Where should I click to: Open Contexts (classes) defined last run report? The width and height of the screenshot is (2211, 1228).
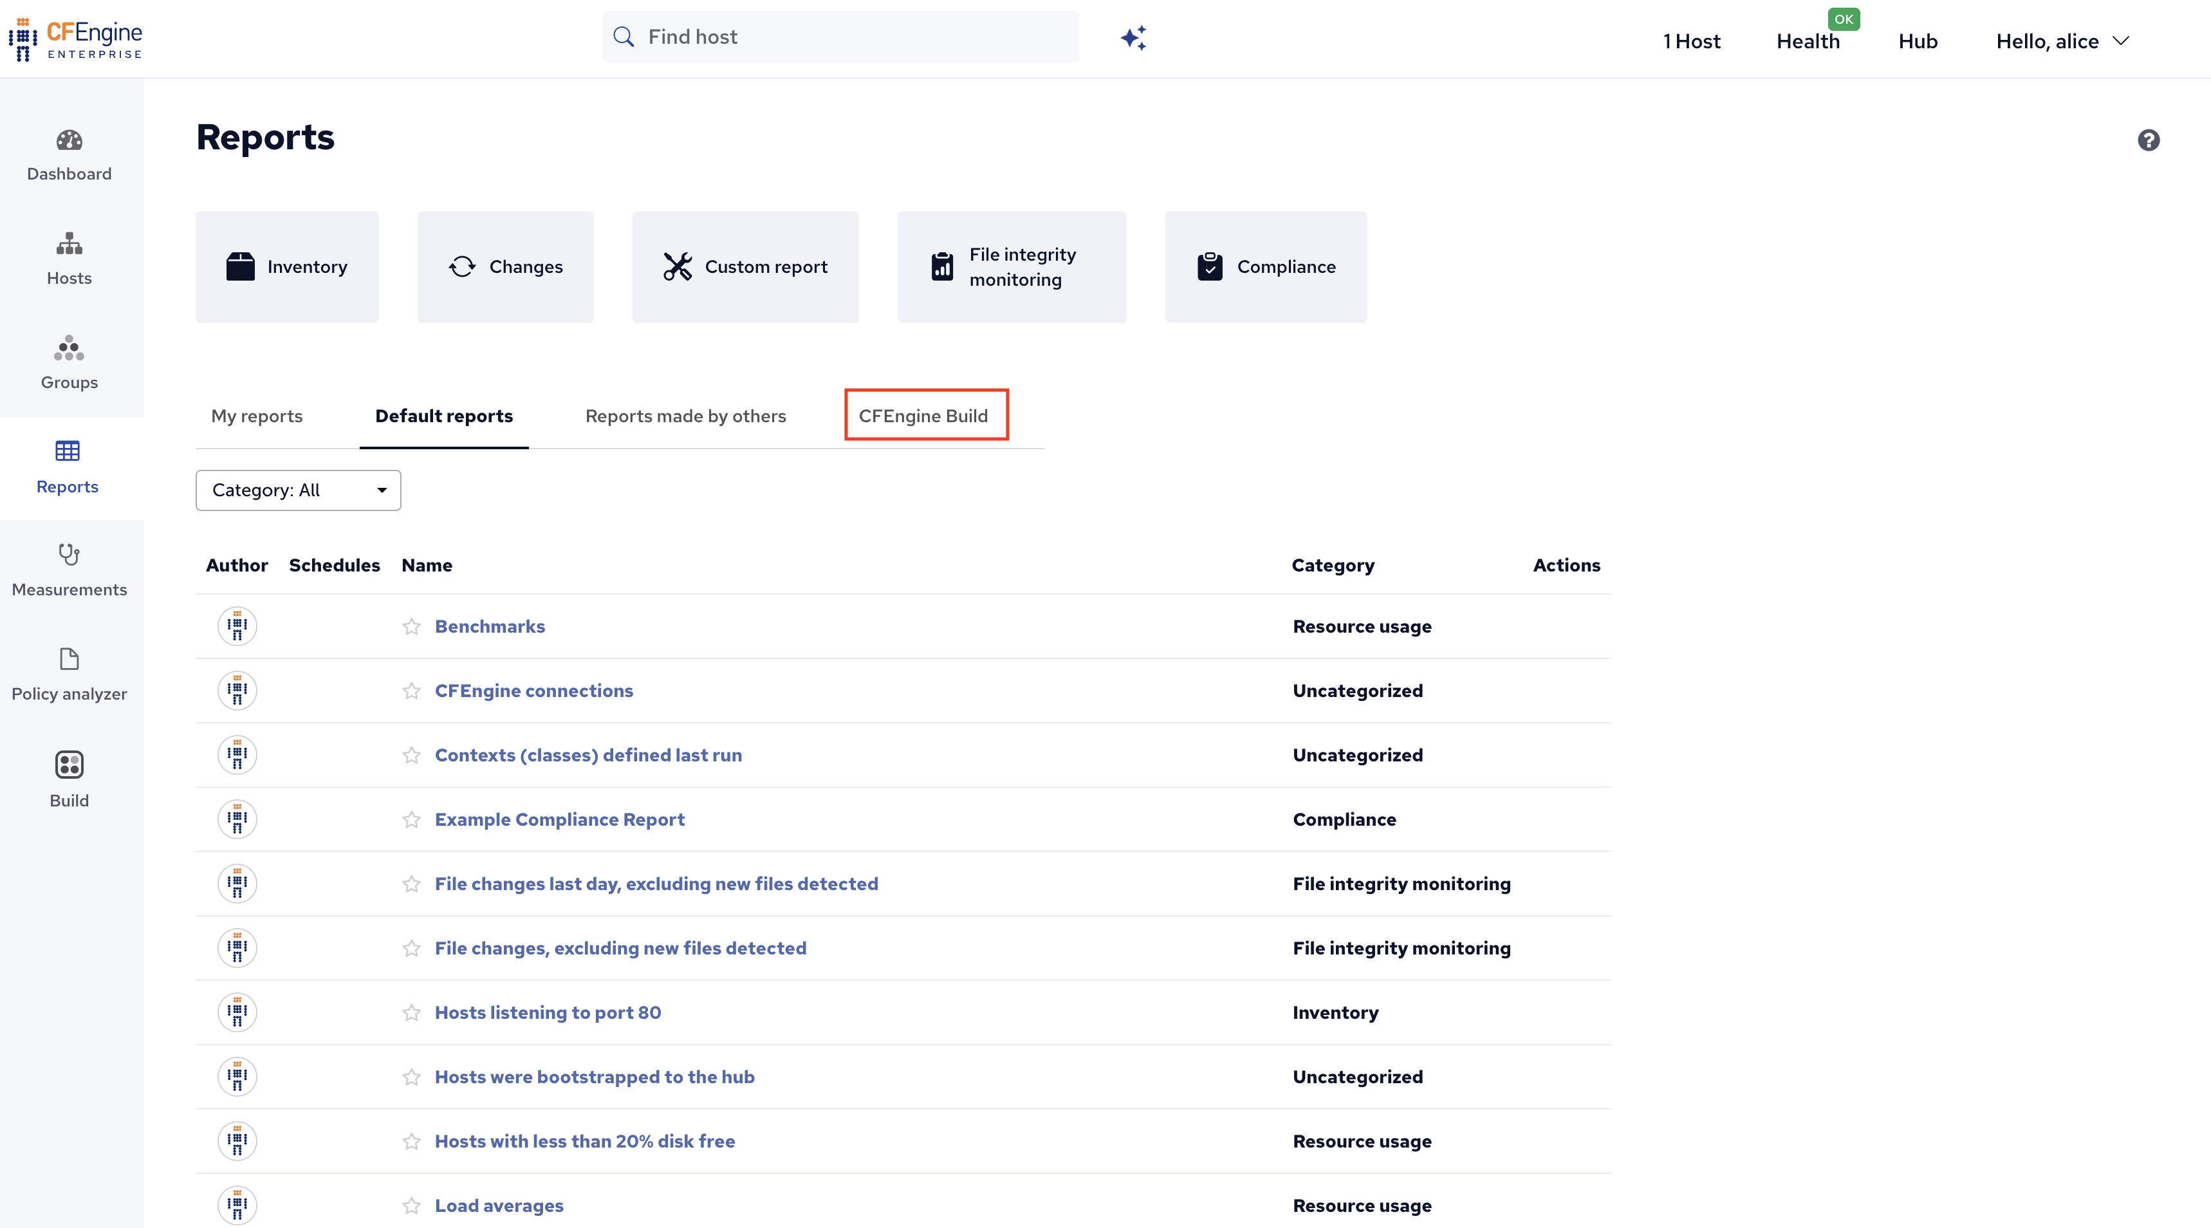pyautogui.click(x=589, y=755)
